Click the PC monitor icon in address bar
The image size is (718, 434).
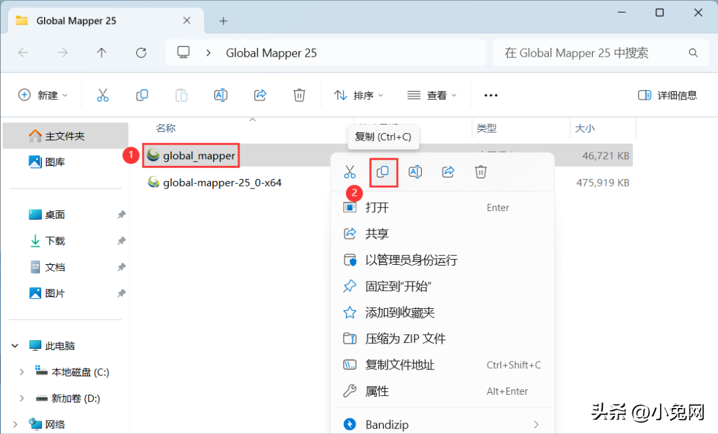[184, 52]
